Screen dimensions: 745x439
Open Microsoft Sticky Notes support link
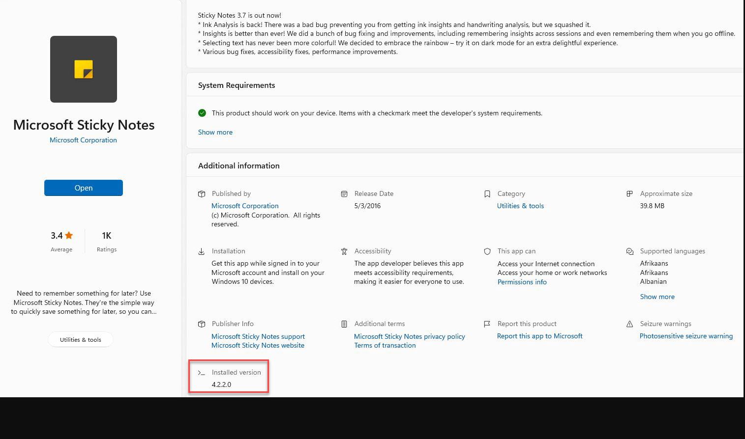[x=258, y=336]
